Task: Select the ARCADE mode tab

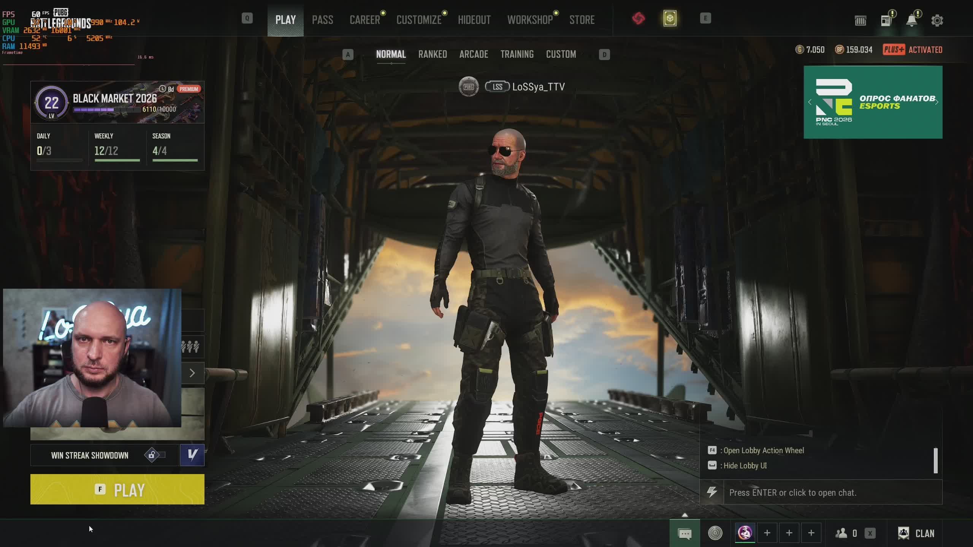Action: click(x=474, y=54)
